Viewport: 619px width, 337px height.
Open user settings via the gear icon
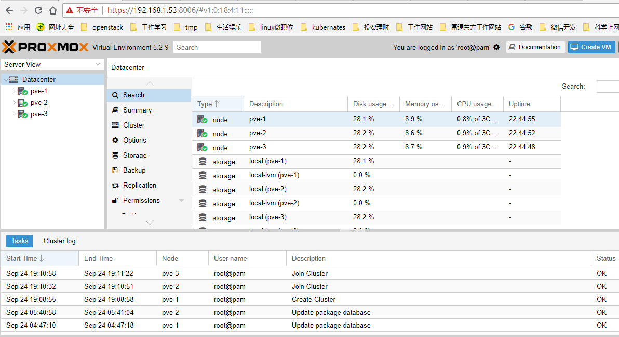click(497, 47)
